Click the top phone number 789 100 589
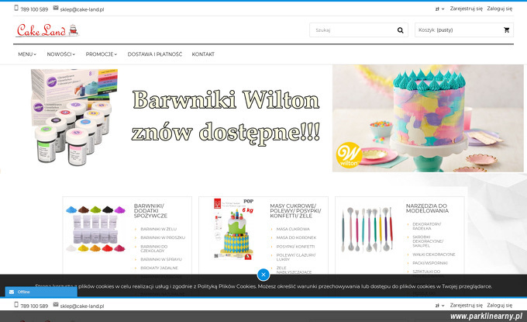The height and width of the screenshot is (322, 527). tap(34, 9)
